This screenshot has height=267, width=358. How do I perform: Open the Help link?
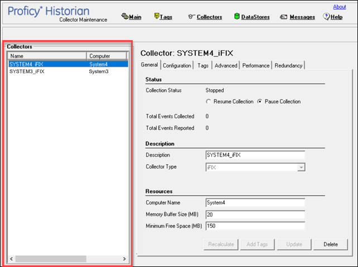[x=336, y=17]
